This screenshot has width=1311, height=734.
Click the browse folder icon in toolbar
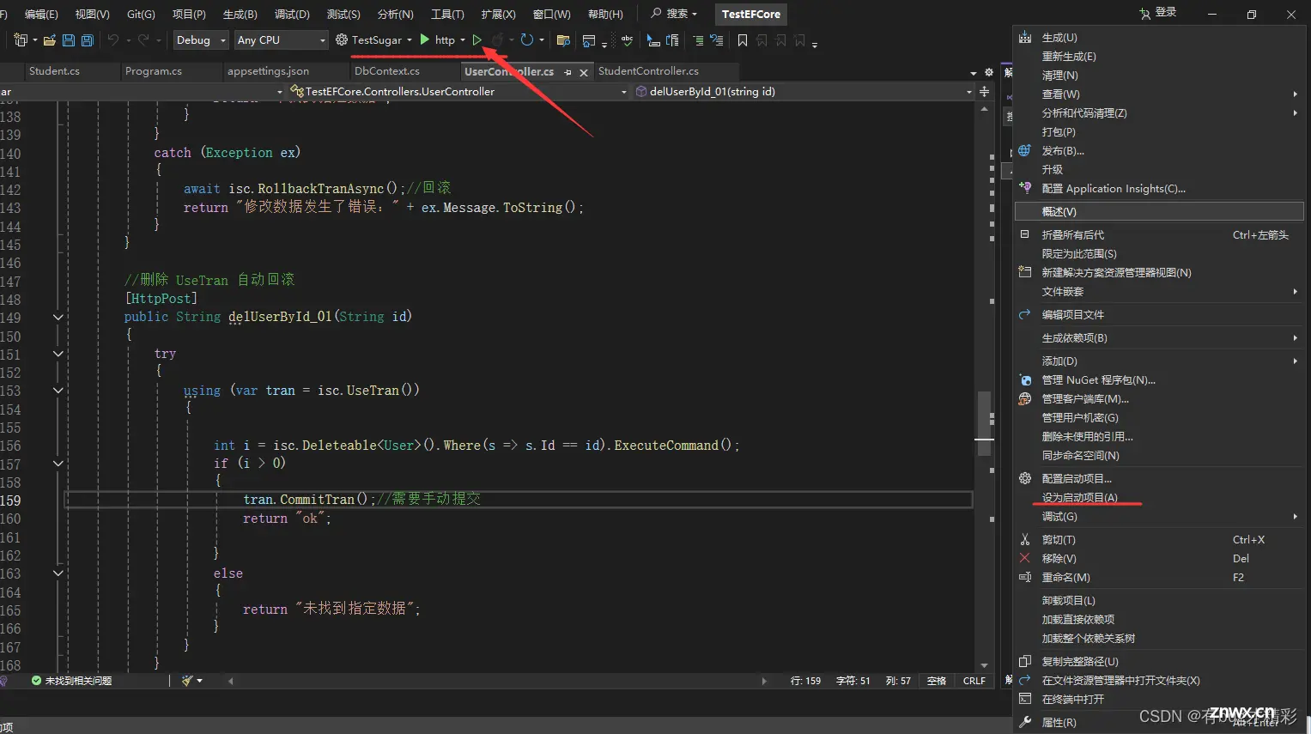563,40
